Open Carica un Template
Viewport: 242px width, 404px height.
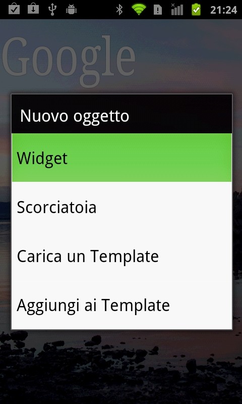click(122, 256)
